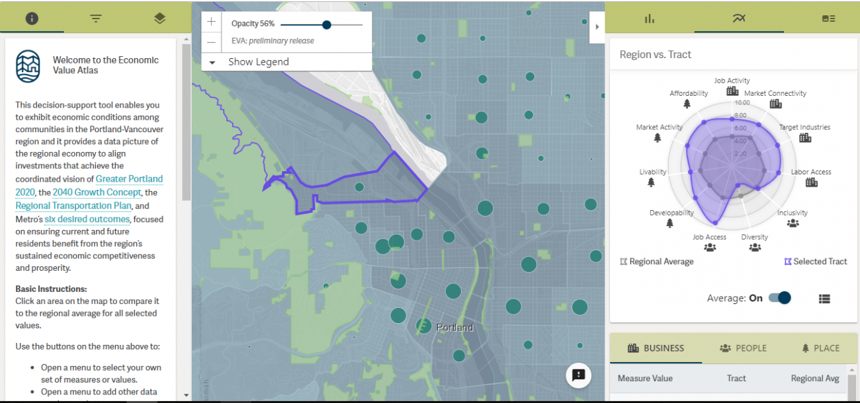Click the Market Connectivity building icon
The height and width of the screenshot is (403, 860).
click(775, 103)
